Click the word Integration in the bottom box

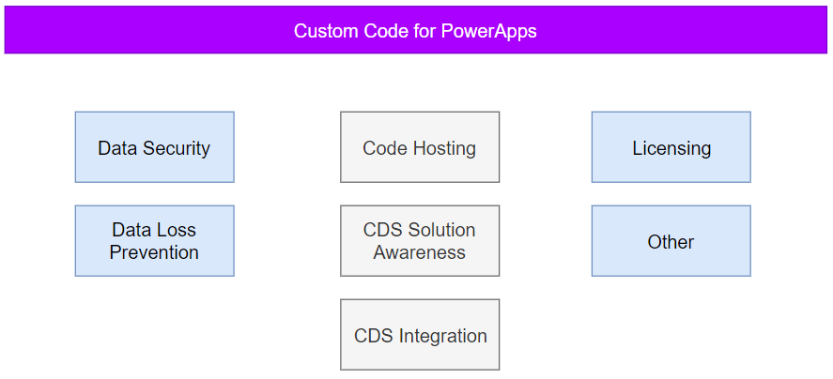click(x=442, y=336)
